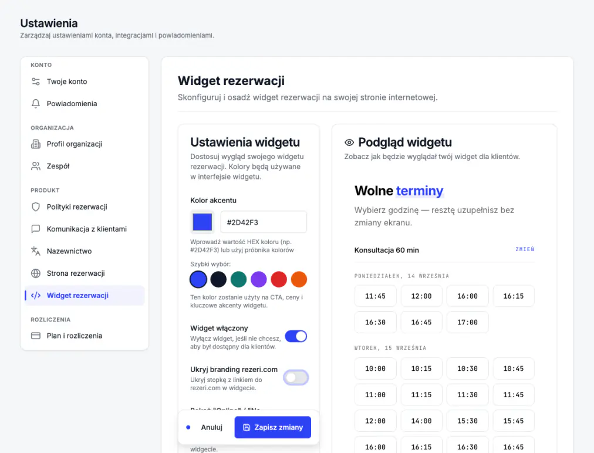594x453 pixels.
Task: Click the HEX color input field
Action: 264,222
